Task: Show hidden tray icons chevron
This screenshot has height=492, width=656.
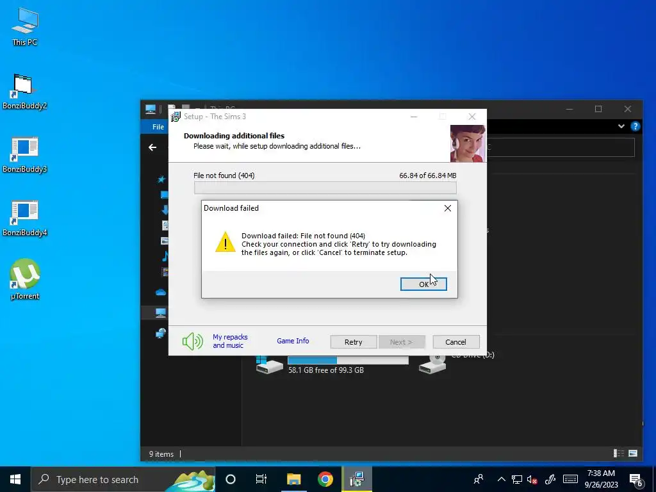Action: (x=501, y=479)
